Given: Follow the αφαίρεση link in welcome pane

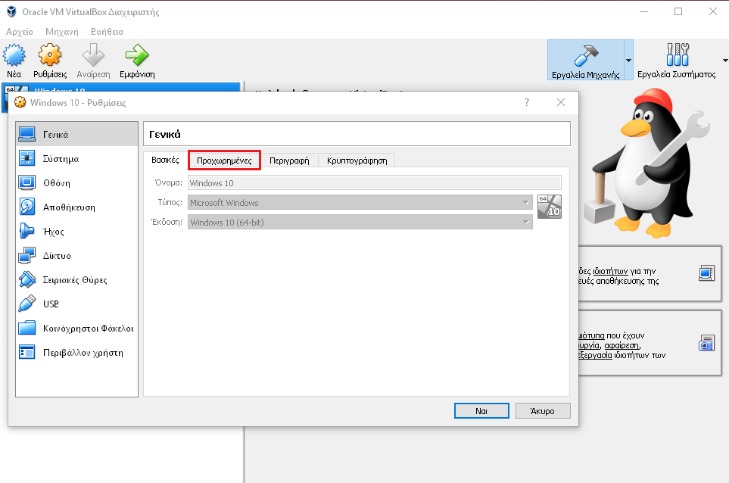Looking at the screenshot, I should tap(622, 345).
